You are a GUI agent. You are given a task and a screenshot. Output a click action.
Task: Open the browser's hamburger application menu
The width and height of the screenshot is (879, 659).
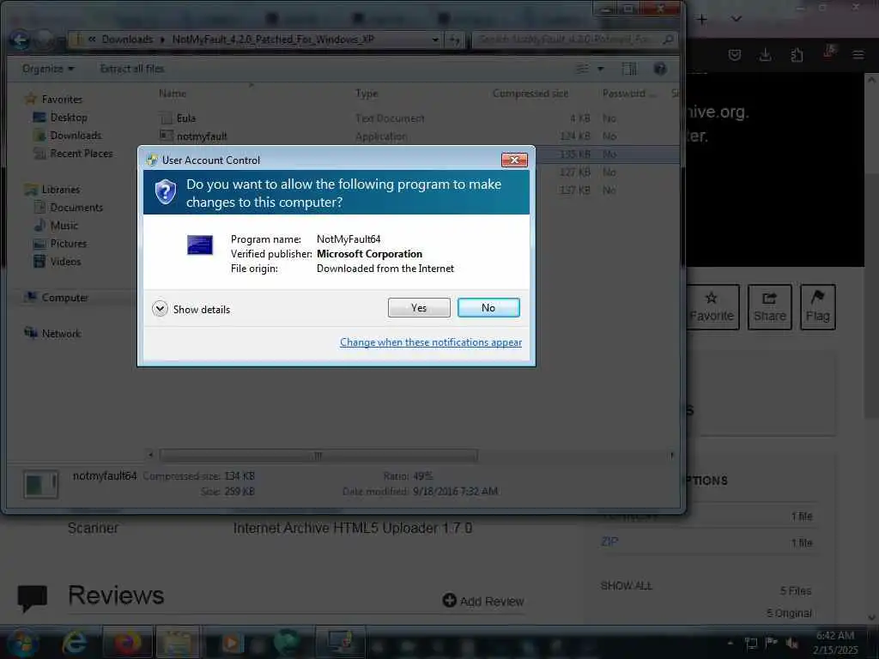(858, 55)
